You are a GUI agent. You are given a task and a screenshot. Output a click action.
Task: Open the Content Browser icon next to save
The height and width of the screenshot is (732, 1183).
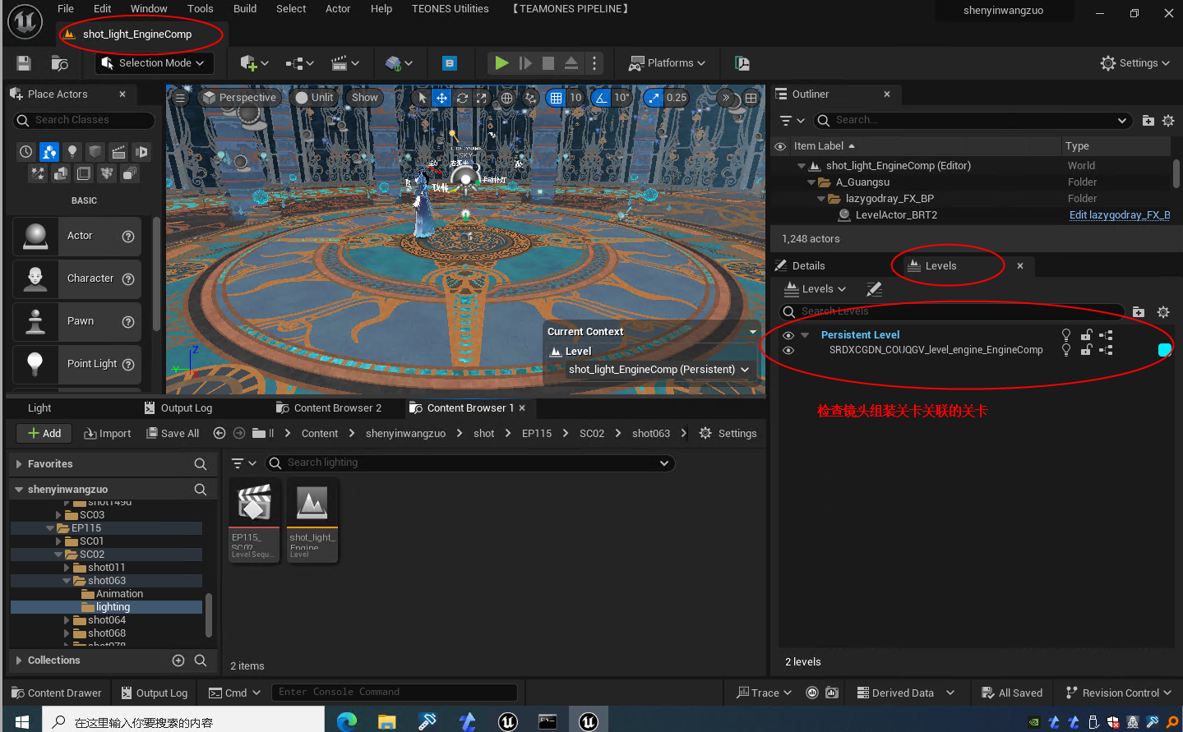pyautogui.click(x=60, y=63)
